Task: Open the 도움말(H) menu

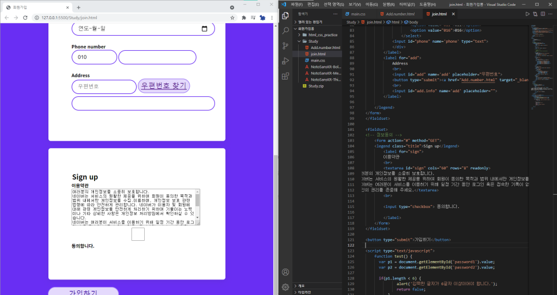Action: tap(427, 4)
